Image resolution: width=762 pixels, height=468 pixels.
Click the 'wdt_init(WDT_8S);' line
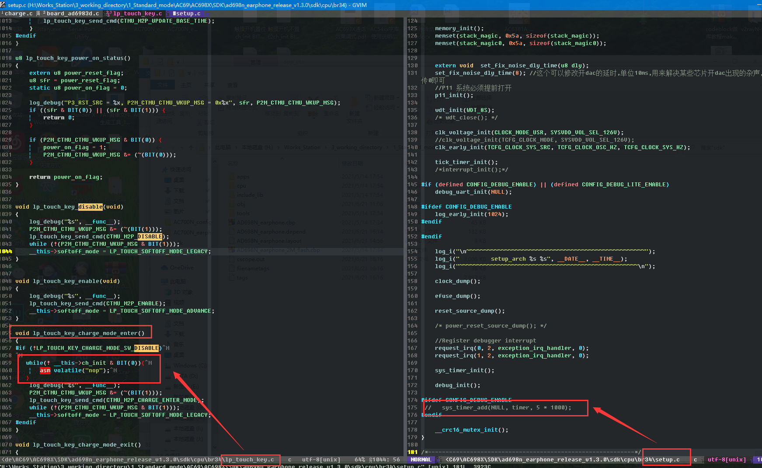pyautogui.click(x=465, y=110)
